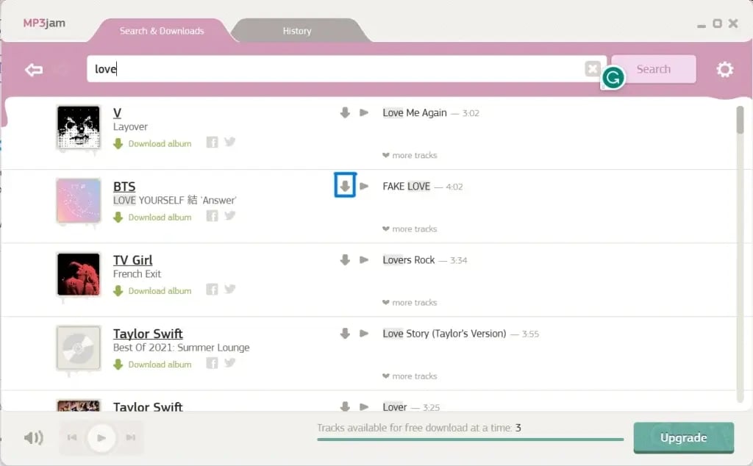The height and width of the screenshot is (466, 753).
Task: Download the FAKE LOVE track by BTS
Action: tap(345, 186)
